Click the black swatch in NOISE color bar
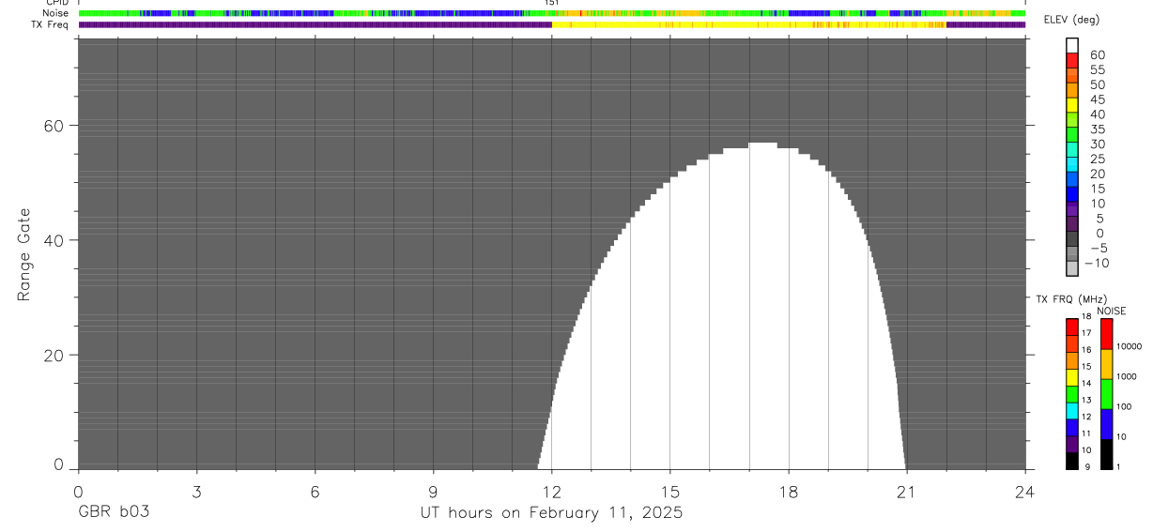The width and height of the screenshot is (1153, 532). click(x=1106, y=454)
